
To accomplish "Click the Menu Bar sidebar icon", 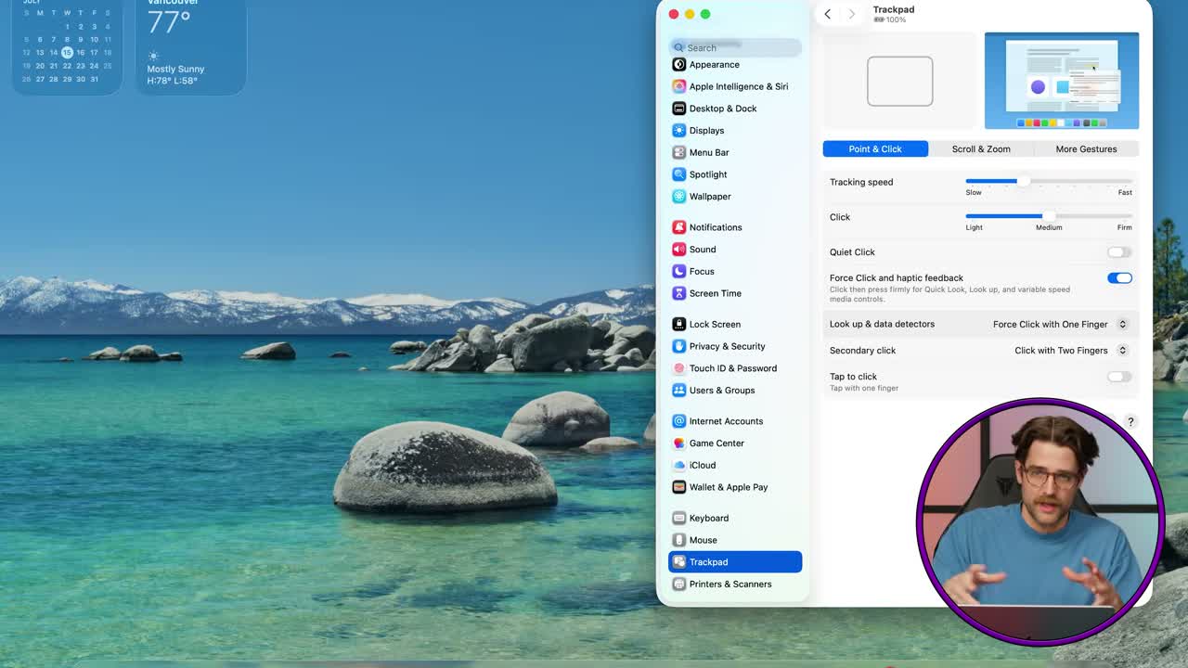I will (679, 152).
